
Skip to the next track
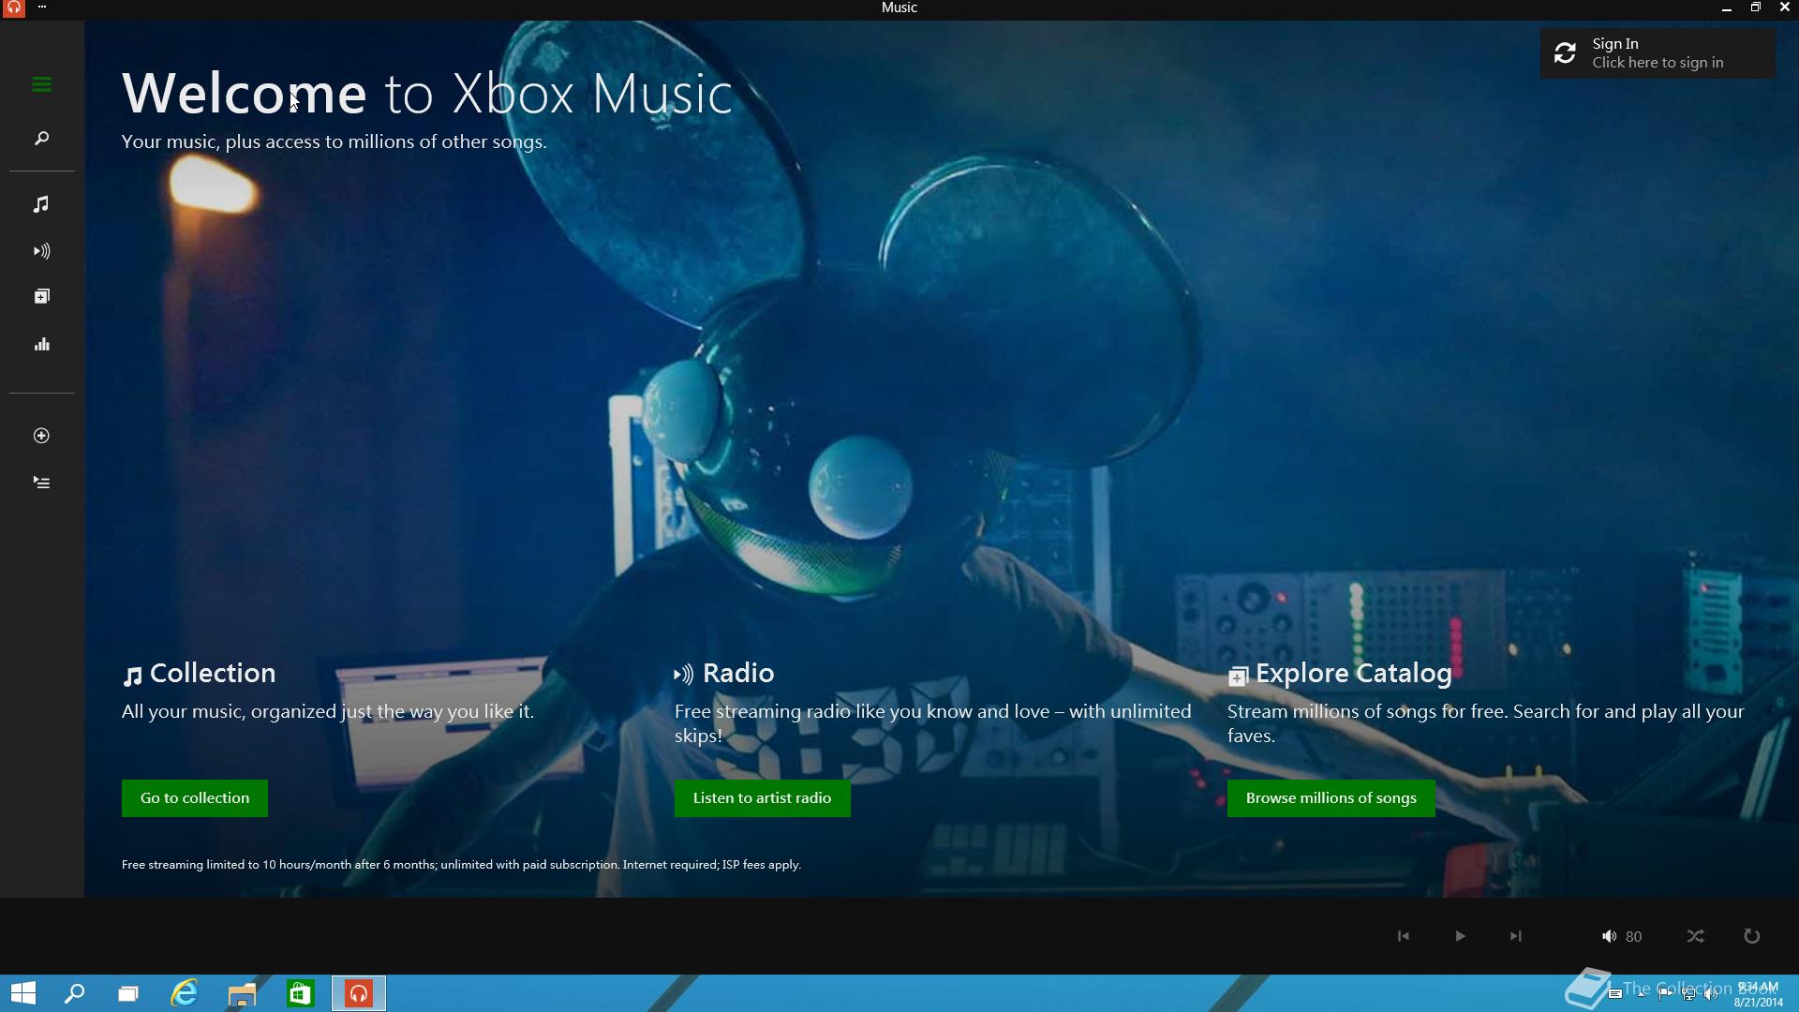click(1515, 936)
